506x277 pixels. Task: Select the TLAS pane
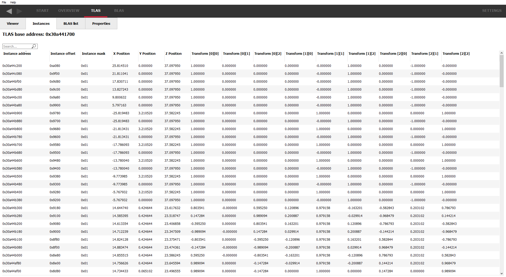(96, 11)
